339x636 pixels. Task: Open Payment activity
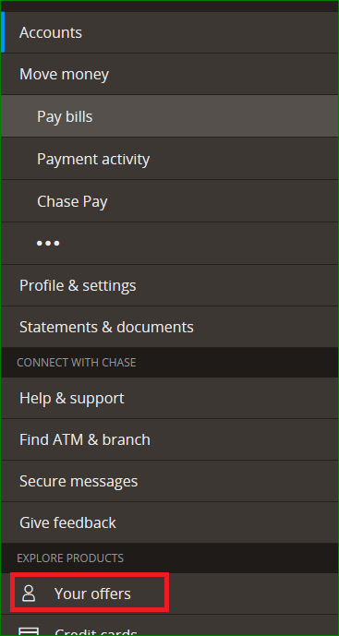[170, 159]
